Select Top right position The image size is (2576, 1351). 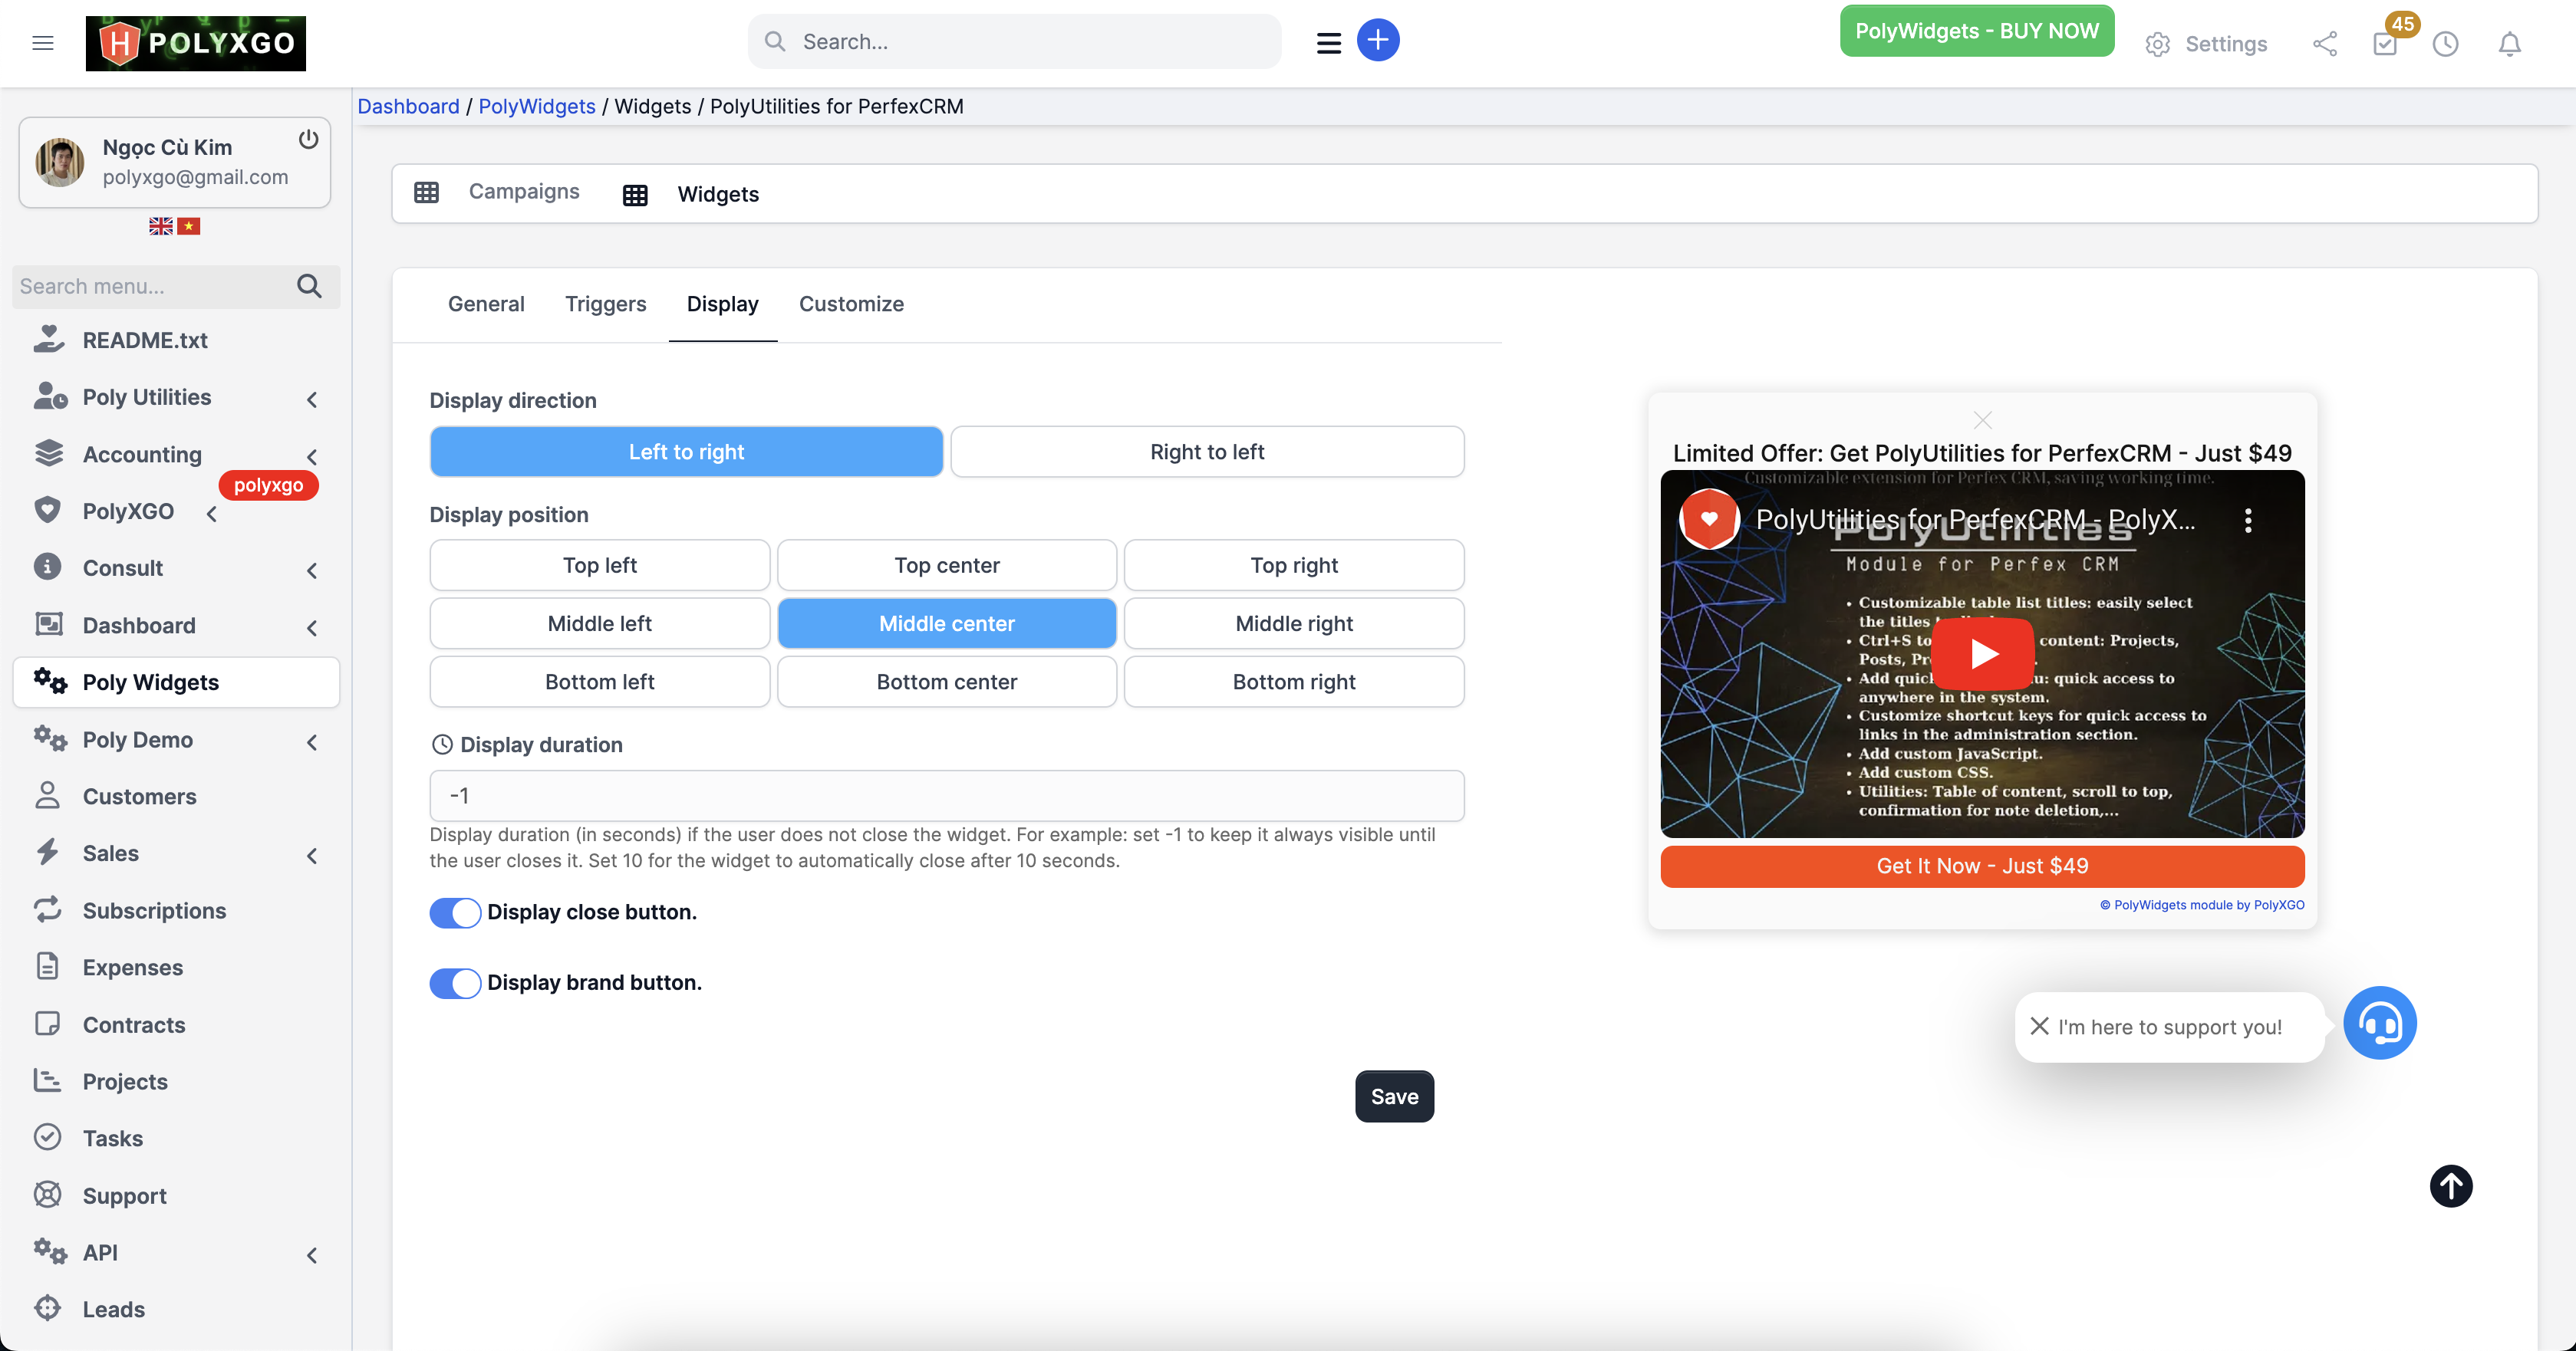pyautogui.click(x=1294, y=566)
